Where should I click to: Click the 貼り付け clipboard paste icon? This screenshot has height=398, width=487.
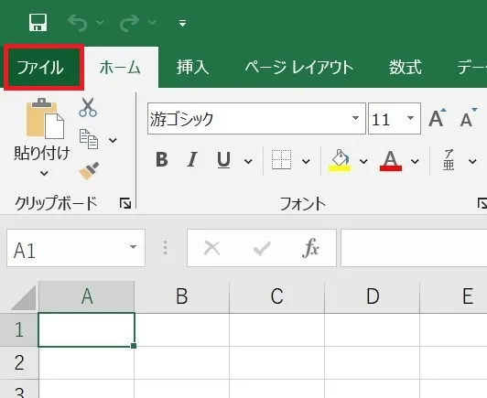point(45,119)
